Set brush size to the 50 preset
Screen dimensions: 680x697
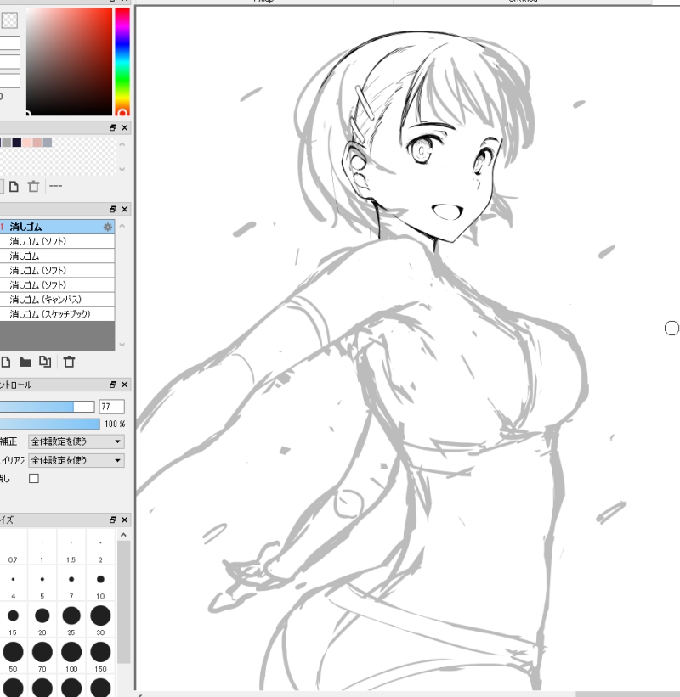tap(13, 656)
